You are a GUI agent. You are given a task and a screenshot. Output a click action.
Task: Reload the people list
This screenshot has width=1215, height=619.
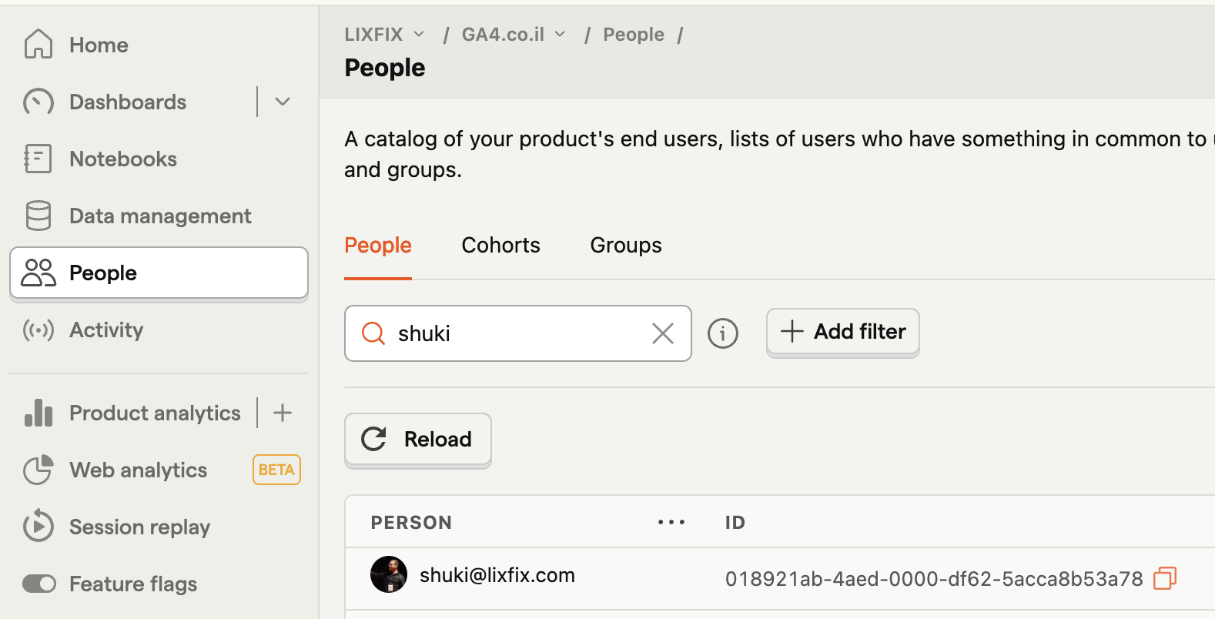pos(417,439)
